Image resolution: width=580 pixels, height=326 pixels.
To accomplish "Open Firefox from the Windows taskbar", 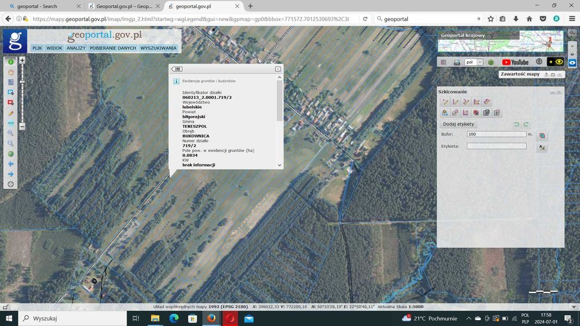I will coord(211,318).
